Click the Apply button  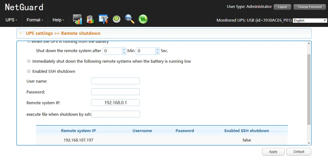pyautogui.click(x=273, y=152)
